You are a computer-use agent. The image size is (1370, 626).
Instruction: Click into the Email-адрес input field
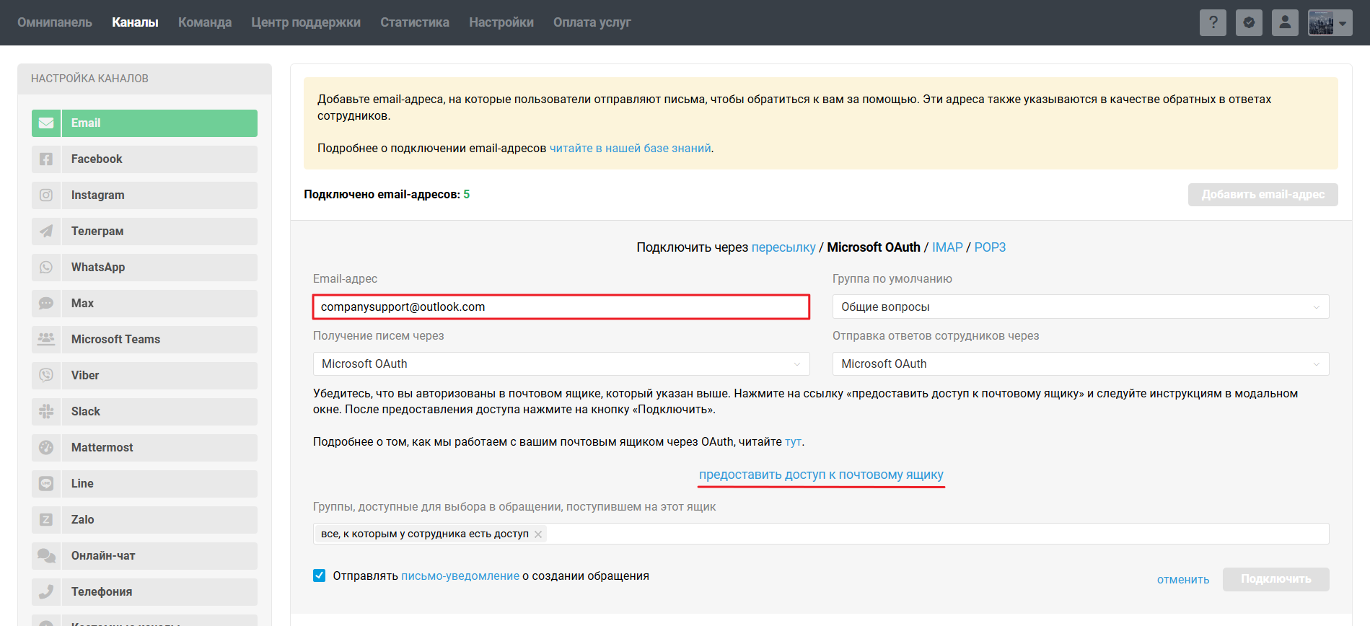pos(561,307)
